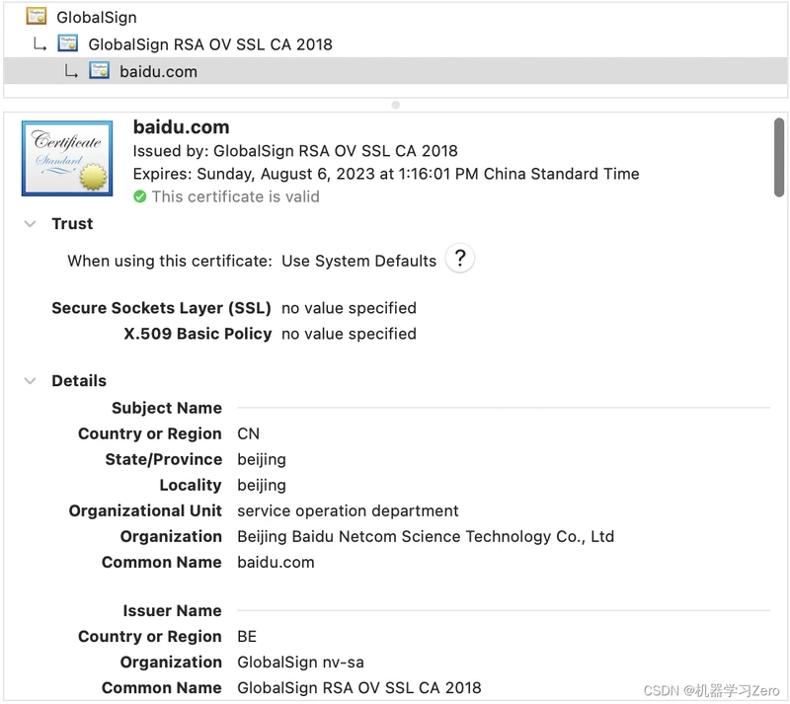Click the Secure Sockets Layer policy value
The width and height of the screenshot is (790, 704).
(x=349, y=308)
